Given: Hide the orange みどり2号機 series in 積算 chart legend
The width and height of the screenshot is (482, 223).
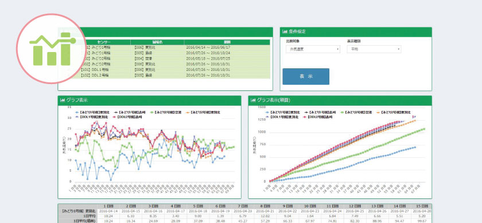Looking at the screenshot, I should point(394,113).
